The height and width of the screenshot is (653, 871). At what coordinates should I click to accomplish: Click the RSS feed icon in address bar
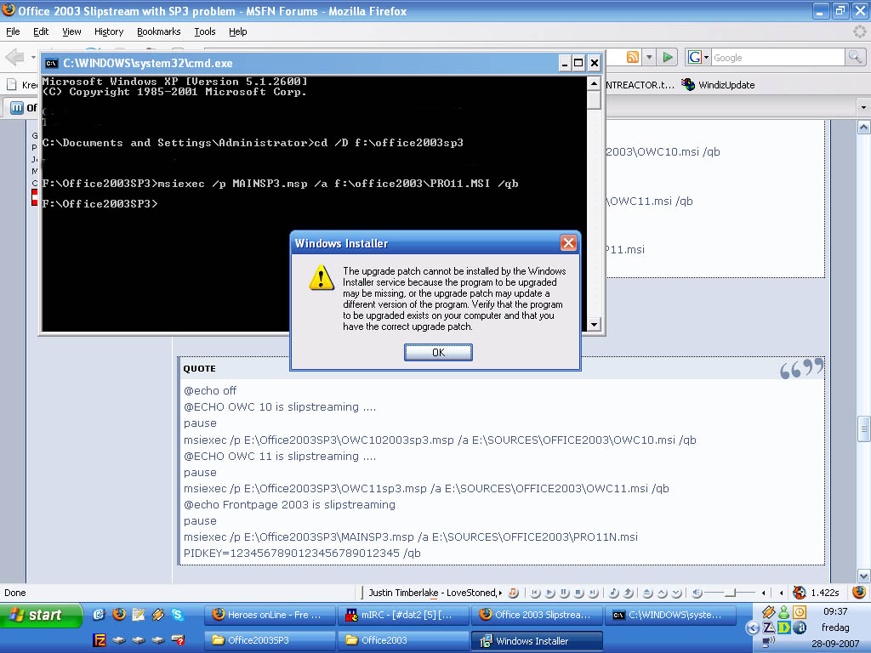coord(633,57)
